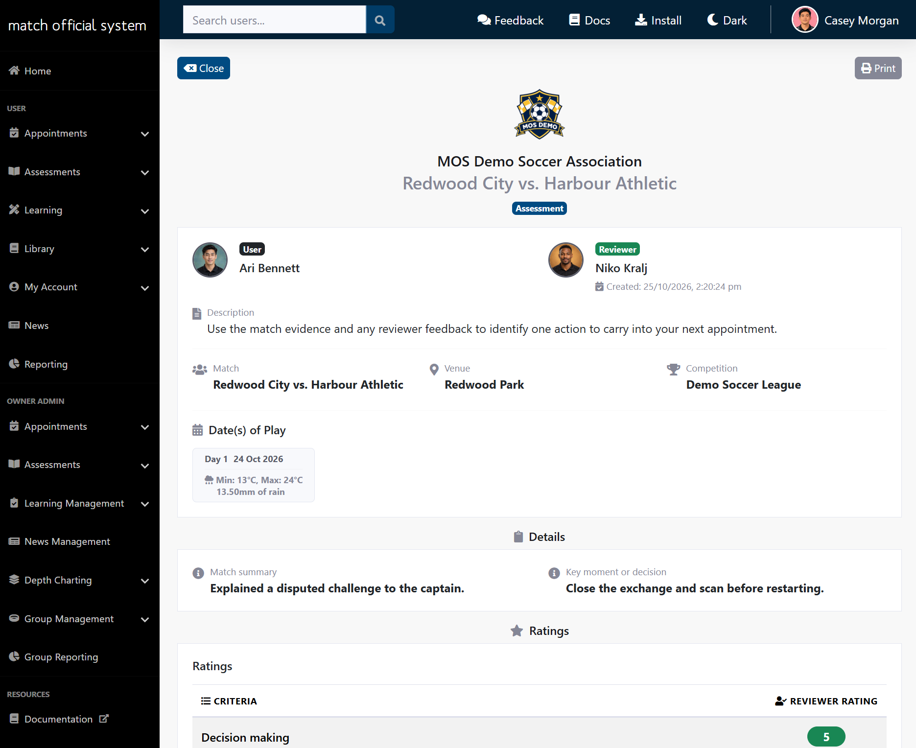Viewport: 916px width, 748px height.
Task: Expand the User Appointments menu chevron
Action: click(x=145, y=134)
